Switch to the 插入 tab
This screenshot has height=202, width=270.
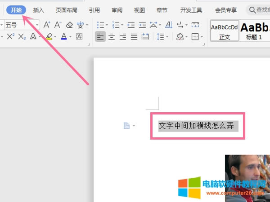pos(39,10)
